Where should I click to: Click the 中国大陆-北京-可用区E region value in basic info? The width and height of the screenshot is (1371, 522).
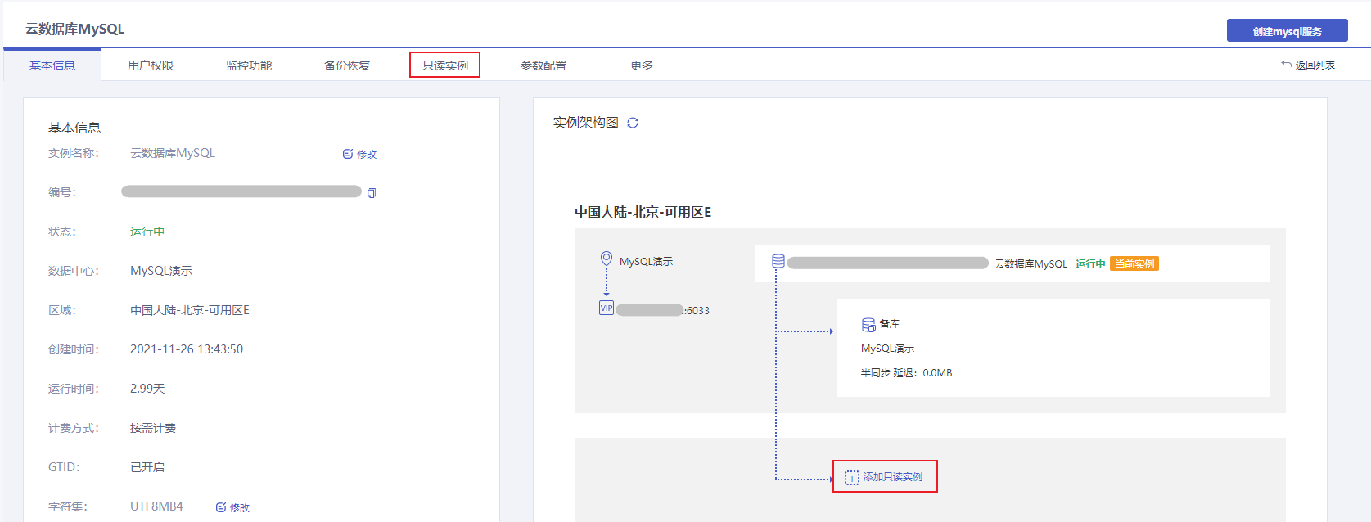click(190, 310)
